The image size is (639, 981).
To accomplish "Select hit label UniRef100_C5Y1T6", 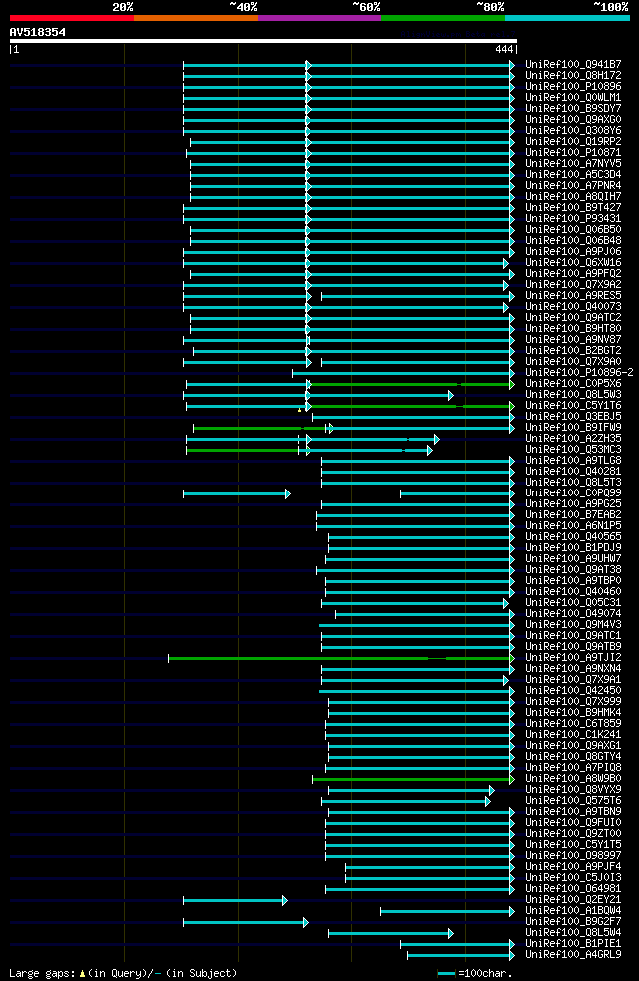I will [x=573, y=405].
